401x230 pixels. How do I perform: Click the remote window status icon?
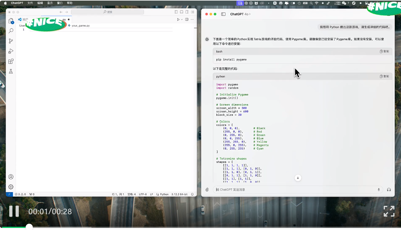9,194
